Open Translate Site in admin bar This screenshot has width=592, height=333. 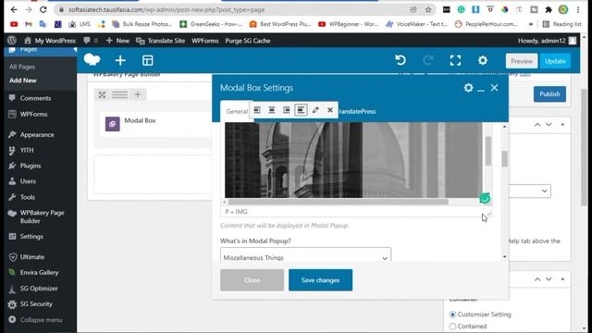160,41
